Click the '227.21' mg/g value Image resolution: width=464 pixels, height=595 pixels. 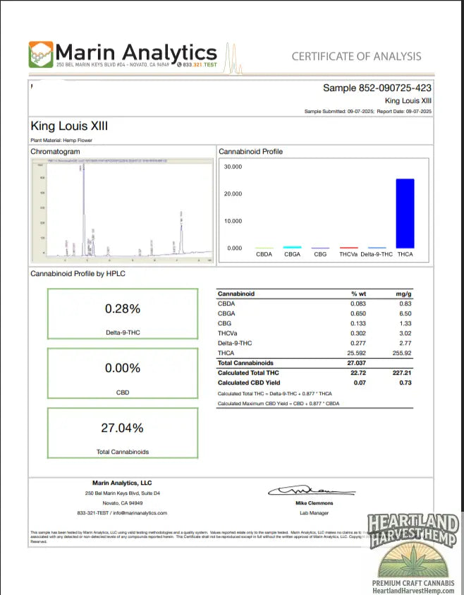pos(402,373)
